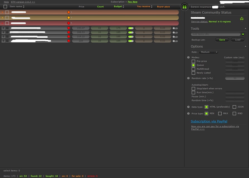Sort by Budget using its sort arrows
249x178 pixels.
pos(123,6)
